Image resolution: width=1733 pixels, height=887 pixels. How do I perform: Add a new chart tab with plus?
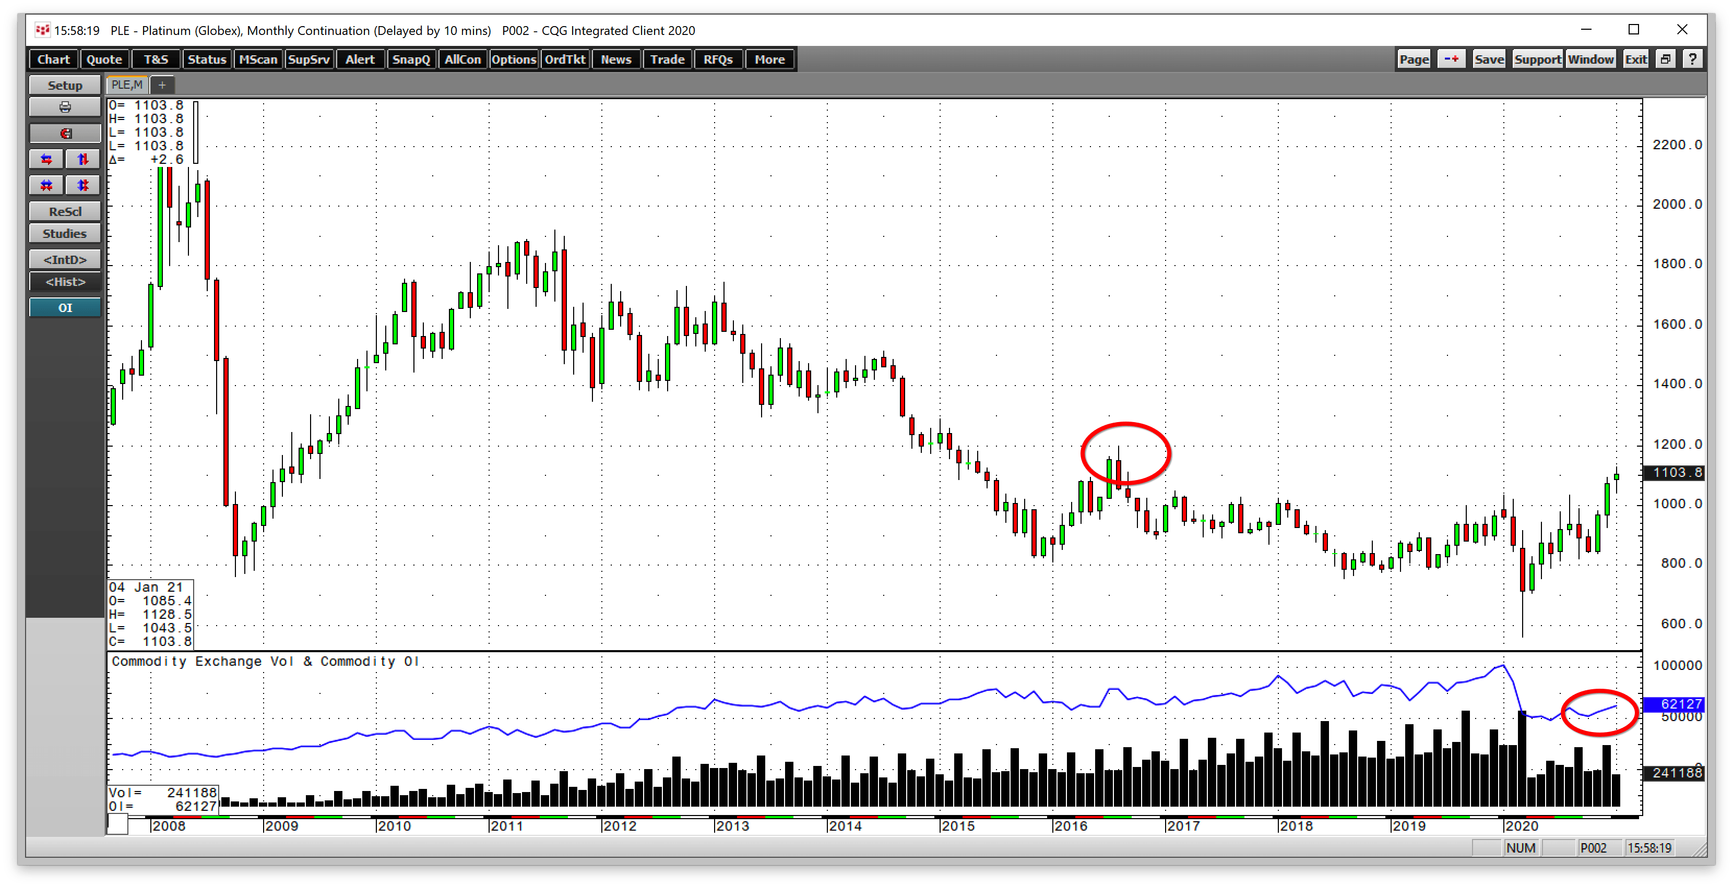pyautogui.click(x=162, y=85)
